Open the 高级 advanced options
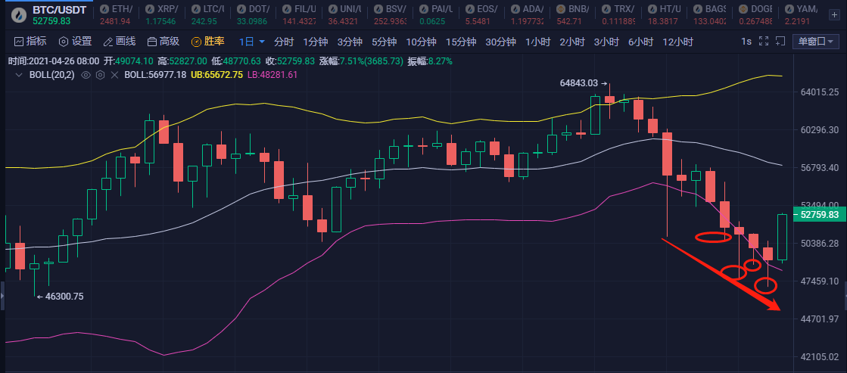This screenshot has height=373, width=847. click(163, 42)
